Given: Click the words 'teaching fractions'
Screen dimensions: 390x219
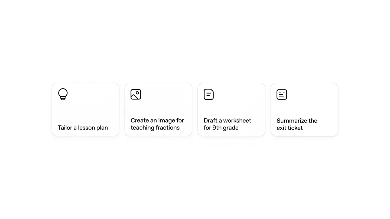Looking at the screenshot, I should click(x=155, y=128).
